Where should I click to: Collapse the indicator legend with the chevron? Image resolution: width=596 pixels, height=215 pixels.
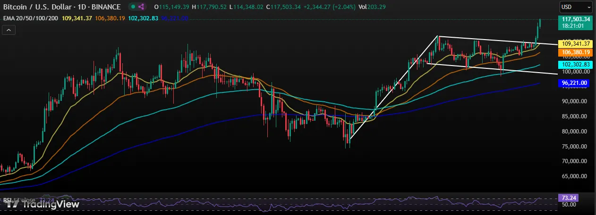(x=9, y=30)
